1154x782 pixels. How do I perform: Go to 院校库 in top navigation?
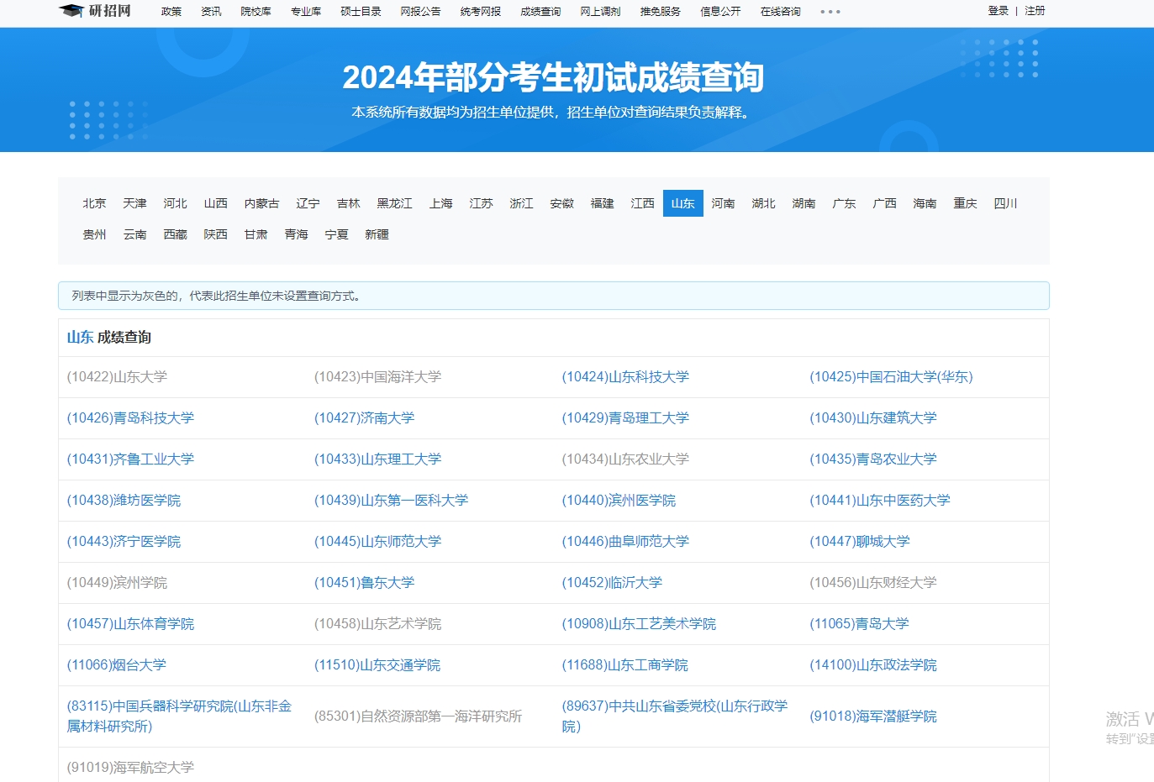256,12
